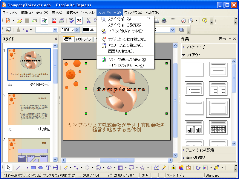The height and width of the screenshot is (179, 239).
Task: Open the New document dropdown arrow
Action: click(13, 21)
